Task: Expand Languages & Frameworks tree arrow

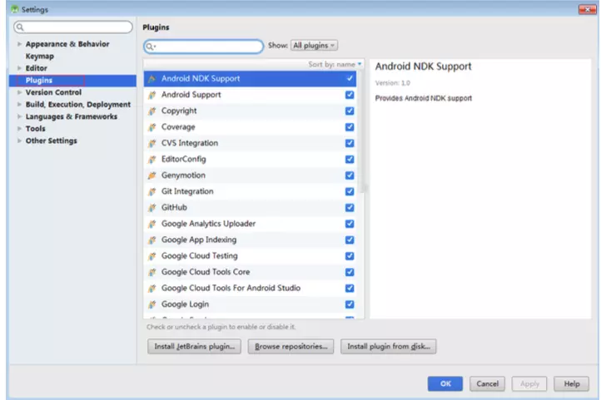Action: click(x=19, y=116)
